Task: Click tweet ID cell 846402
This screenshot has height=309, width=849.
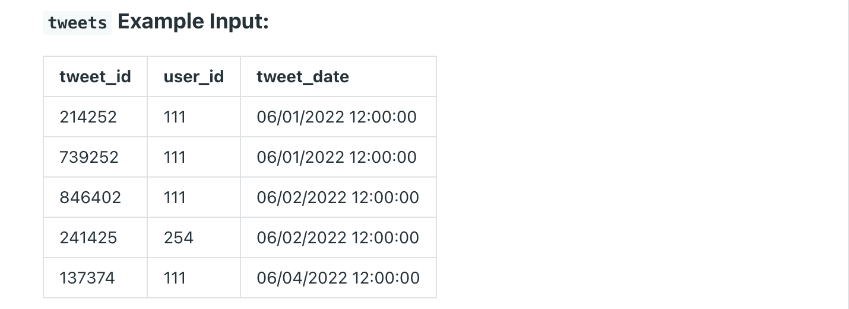Action: tap(90, 197)
